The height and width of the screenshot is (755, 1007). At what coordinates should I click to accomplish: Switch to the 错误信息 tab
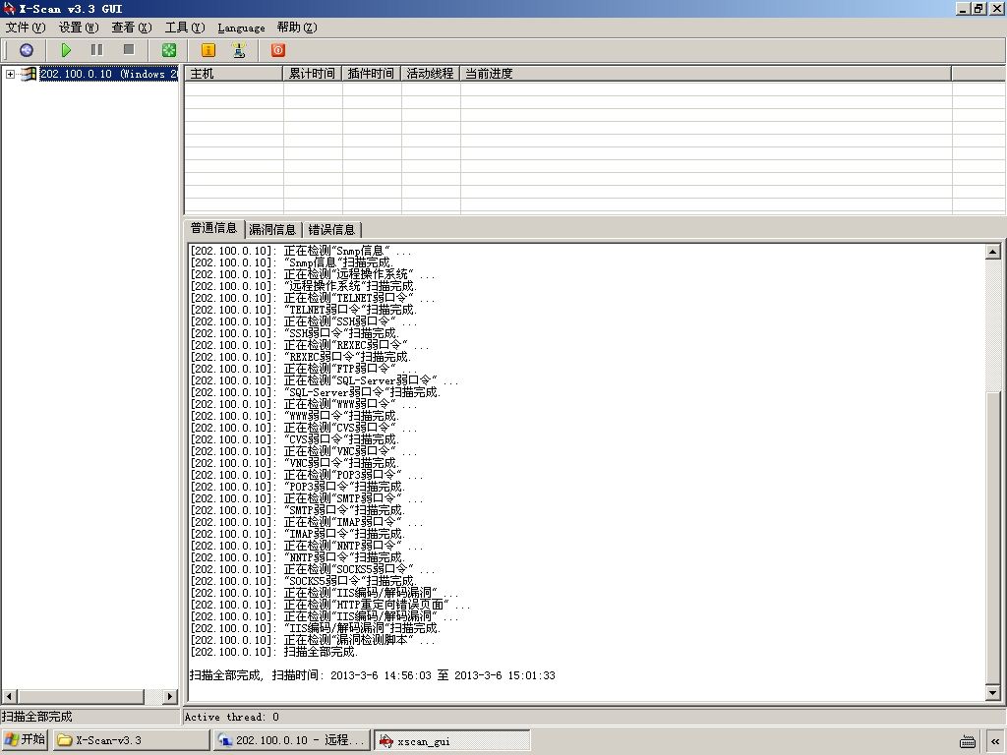point(331,229)
